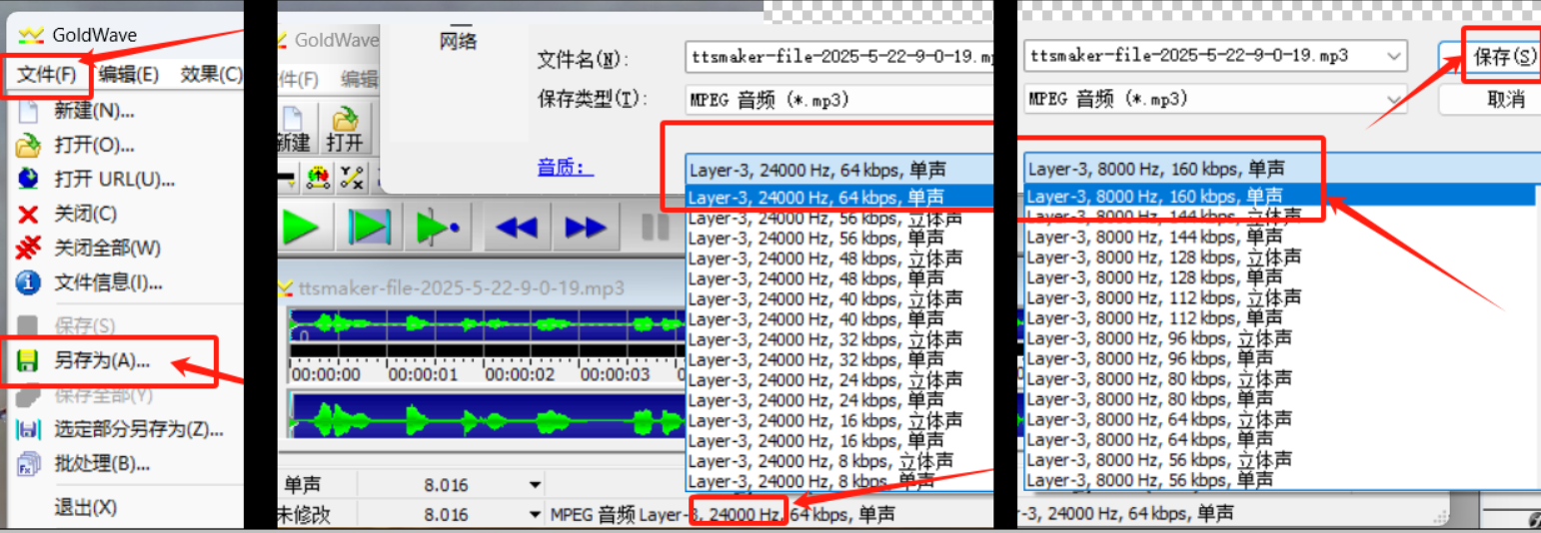Click play-selection button with cyan bars
This screenshot has width=1541, height=533.
point(369,227)
